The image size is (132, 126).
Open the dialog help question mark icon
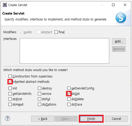(7, 118)
